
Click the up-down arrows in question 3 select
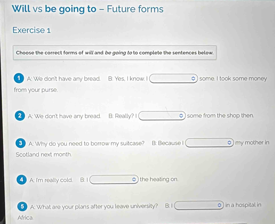click(229, 143)
